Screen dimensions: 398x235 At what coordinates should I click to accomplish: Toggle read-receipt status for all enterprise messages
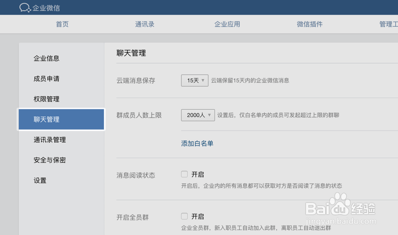[x=184, y=174]
